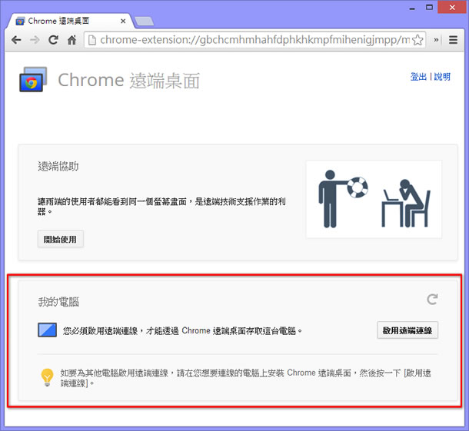Click the tip text starting with 如要為其他電腦

[245, 378]
